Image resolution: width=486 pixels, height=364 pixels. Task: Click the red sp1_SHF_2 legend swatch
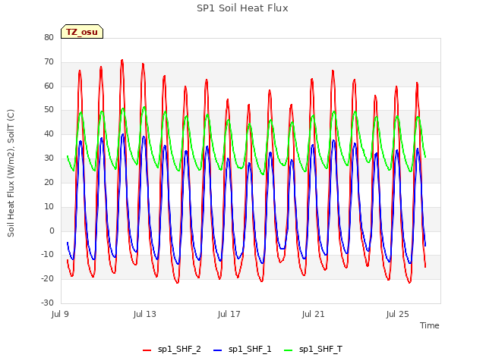[x=147, y=350]
